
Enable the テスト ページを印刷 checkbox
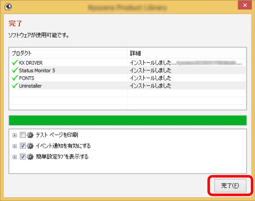click(x=22, y=135)
